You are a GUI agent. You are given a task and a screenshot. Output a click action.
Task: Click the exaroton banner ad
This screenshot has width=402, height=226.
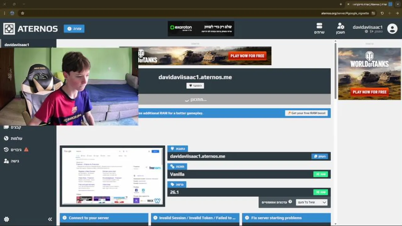201,29
